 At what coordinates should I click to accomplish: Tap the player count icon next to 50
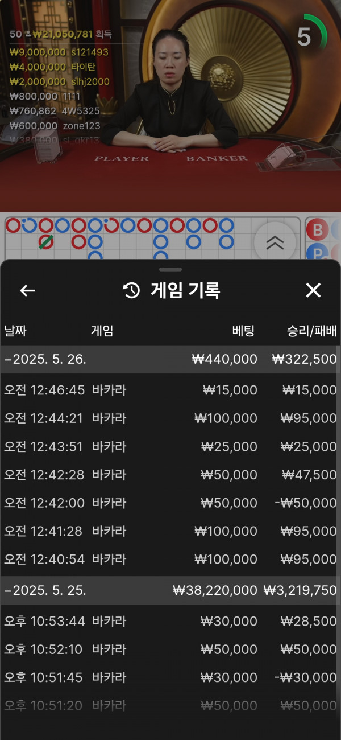pyautogui.click(x=27, y=34)
